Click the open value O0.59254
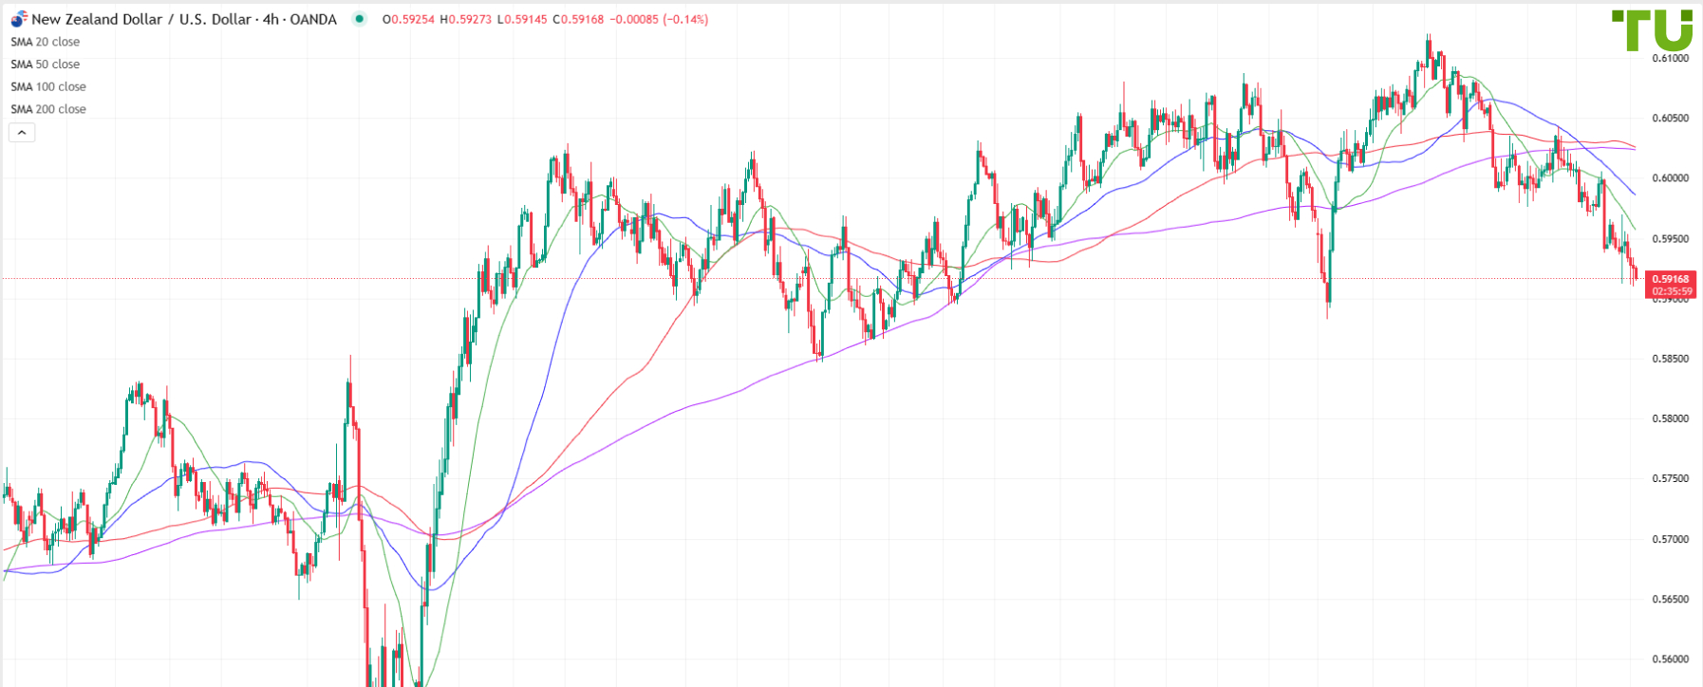The image size is (1703, 687). click(408, 19)
